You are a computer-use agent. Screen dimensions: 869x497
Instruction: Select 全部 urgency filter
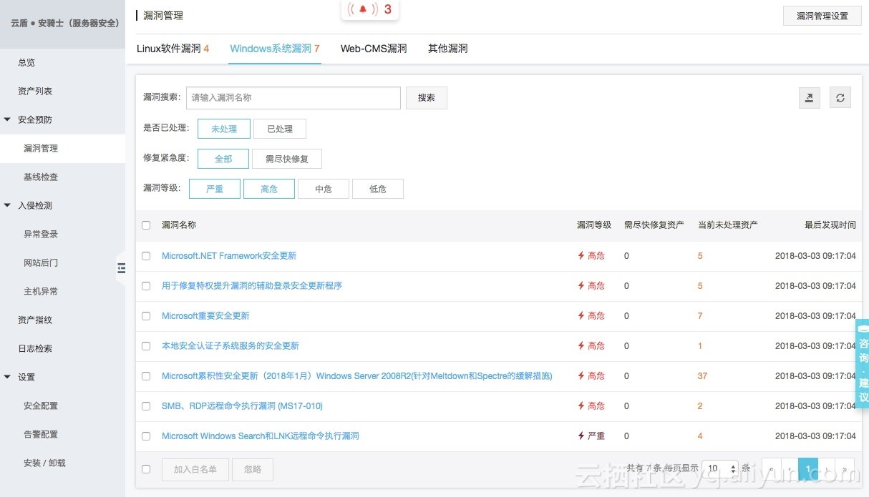click(x=223, y=159)
